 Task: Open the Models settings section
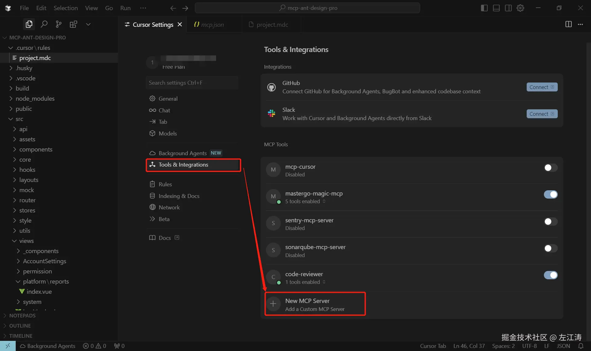point(167,133)
